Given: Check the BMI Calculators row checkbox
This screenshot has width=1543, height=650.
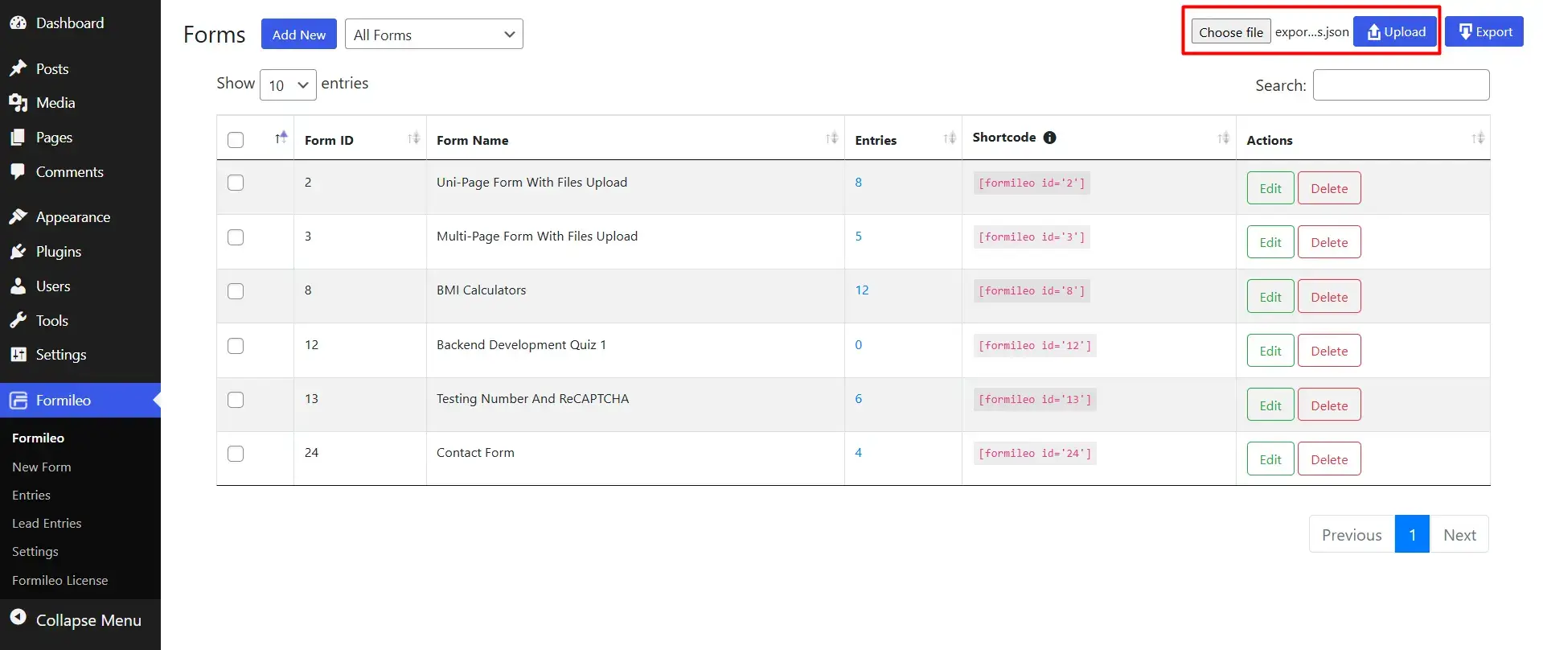Looking at the screenshot, I should tap(236, 291).
